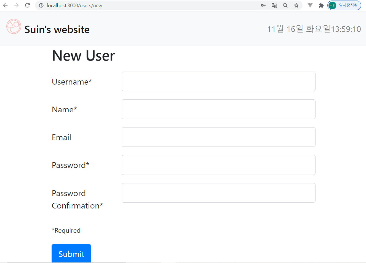Open the extensions puzzle icon

321,5
